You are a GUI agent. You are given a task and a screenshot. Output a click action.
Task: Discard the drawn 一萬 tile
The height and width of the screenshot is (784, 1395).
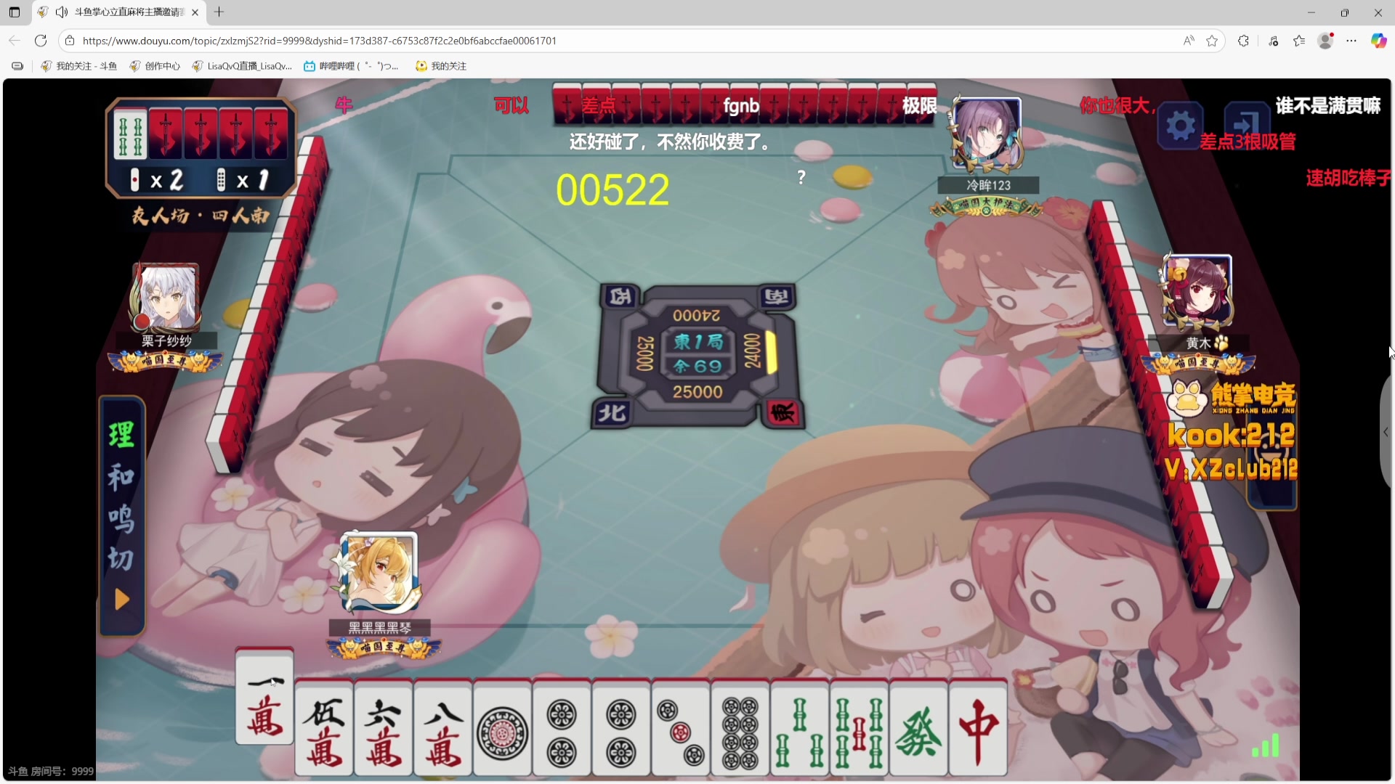coord(264,696)
